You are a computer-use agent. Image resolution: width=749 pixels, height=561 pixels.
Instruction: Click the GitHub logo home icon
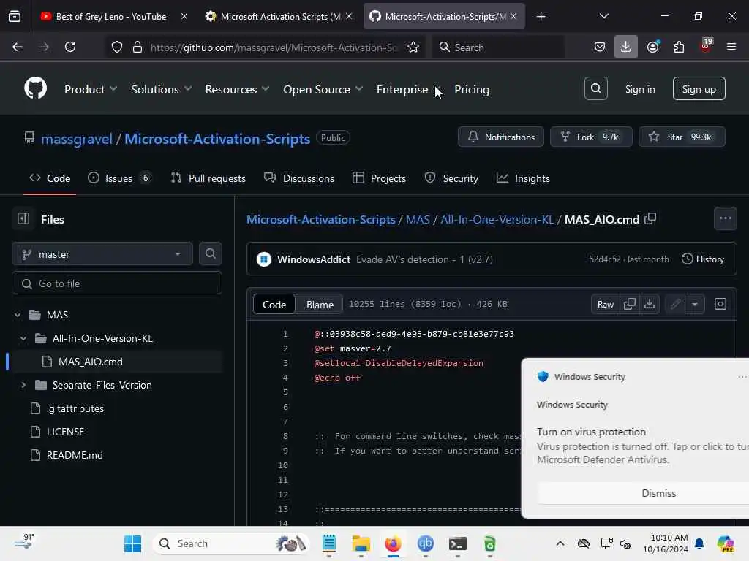pyautogui.click(x=35, y=88)
